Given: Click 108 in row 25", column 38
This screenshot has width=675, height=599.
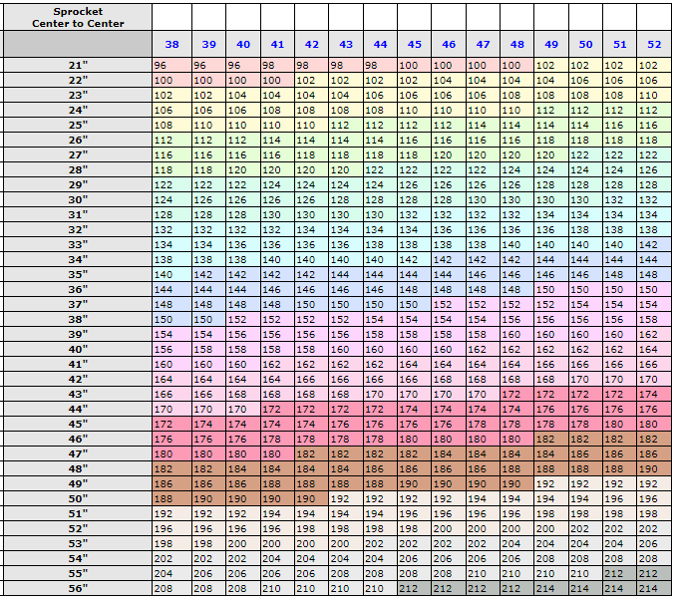Looking at the screenshot, I should pyautogui.click(x=172, y=126).
